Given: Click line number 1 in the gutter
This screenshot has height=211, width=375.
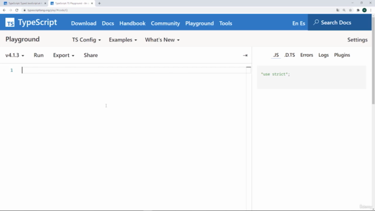Looking at the screenshot, I should (x=12, y=70).
